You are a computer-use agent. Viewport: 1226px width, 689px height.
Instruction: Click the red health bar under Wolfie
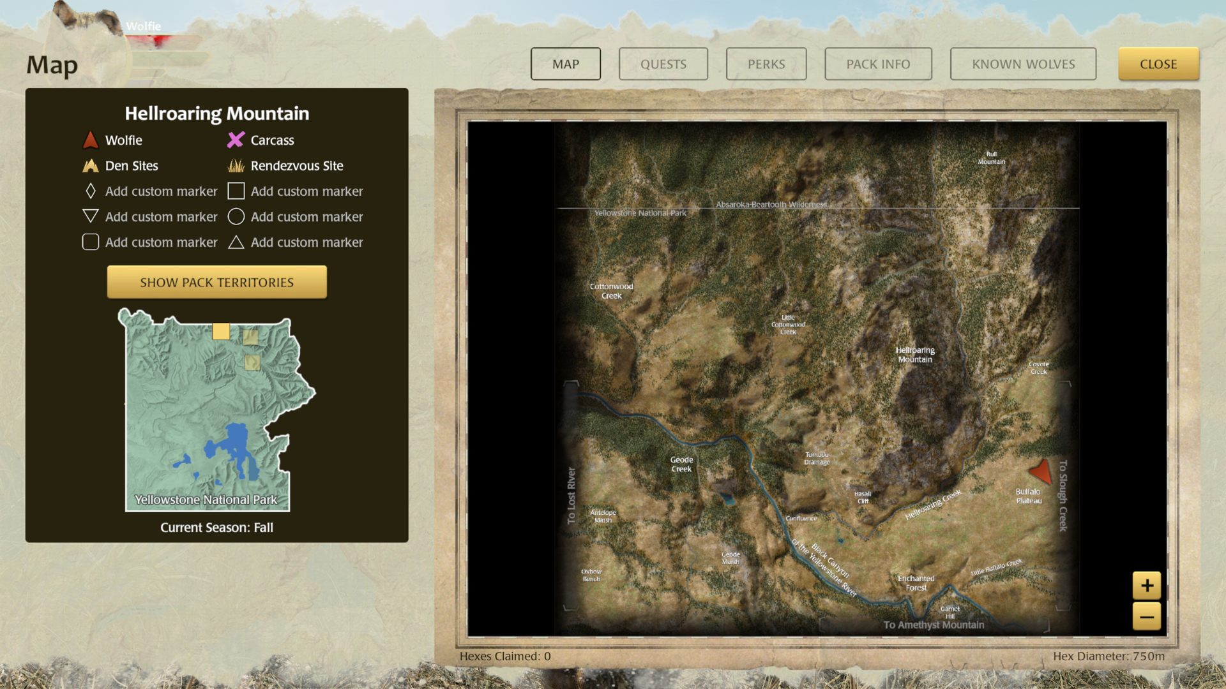(x=163, y=40)
